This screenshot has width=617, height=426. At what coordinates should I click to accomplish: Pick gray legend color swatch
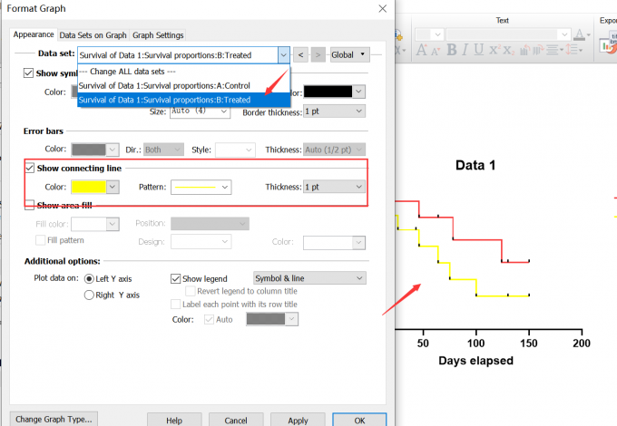pyautogui.click(x=266, y=319)
